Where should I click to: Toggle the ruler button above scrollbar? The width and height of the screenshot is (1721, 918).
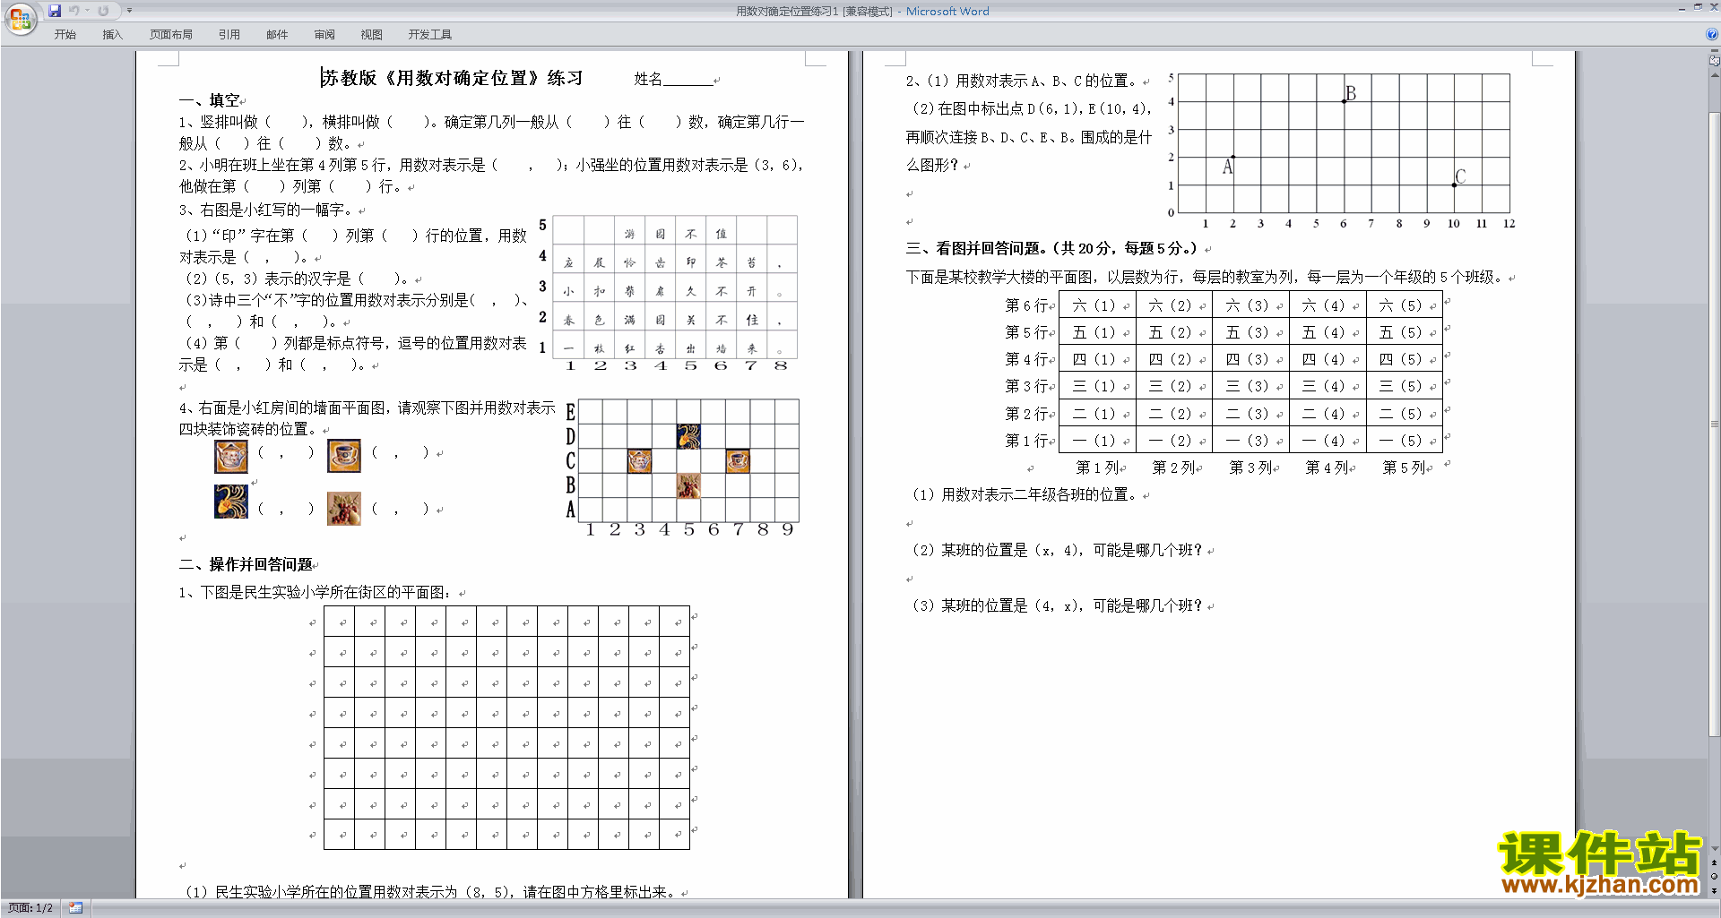[x=1714, y=60]
